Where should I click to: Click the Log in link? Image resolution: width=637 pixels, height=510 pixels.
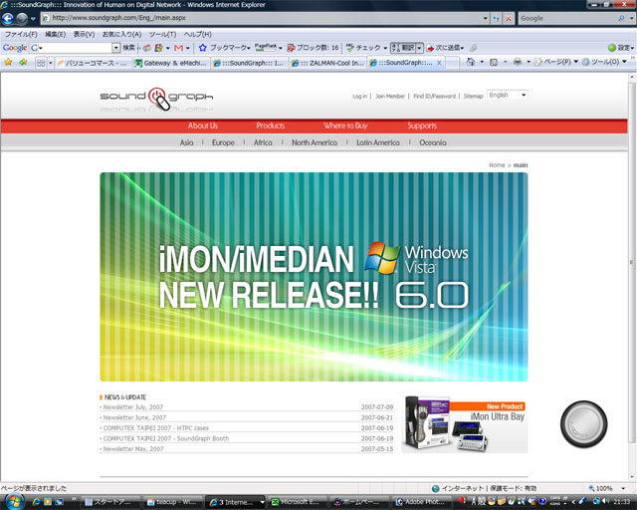click(x=359, y=96)
